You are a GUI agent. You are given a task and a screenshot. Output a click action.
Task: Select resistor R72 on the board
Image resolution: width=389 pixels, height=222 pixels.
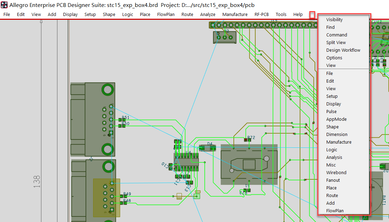247,140
